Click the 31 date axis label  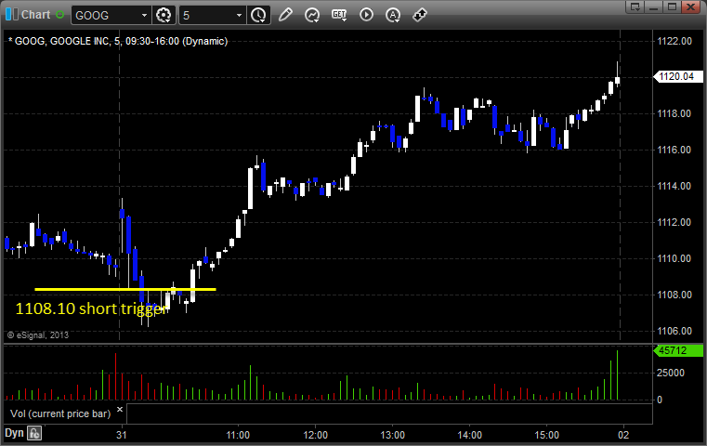pyautogui.click(x=122, y=435)
